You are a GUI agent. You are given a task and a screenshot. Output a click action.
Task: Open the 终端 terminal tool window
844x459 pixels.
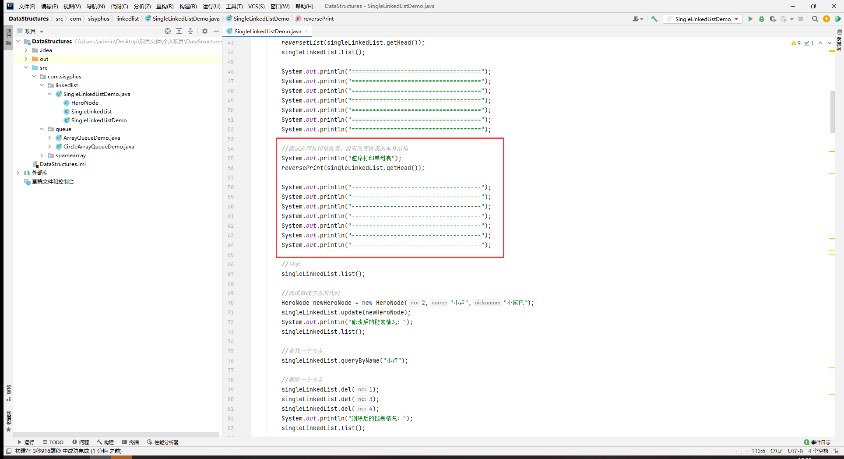(130, 442)
